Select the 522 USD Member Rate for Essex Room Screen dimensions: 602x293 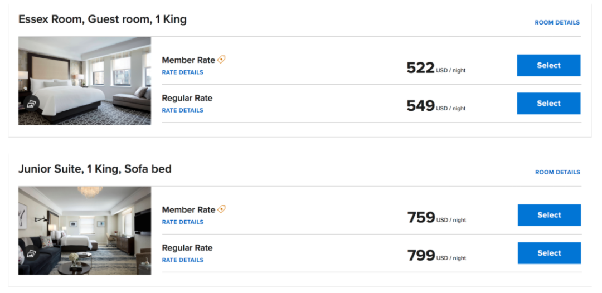[x=548, y=65]
